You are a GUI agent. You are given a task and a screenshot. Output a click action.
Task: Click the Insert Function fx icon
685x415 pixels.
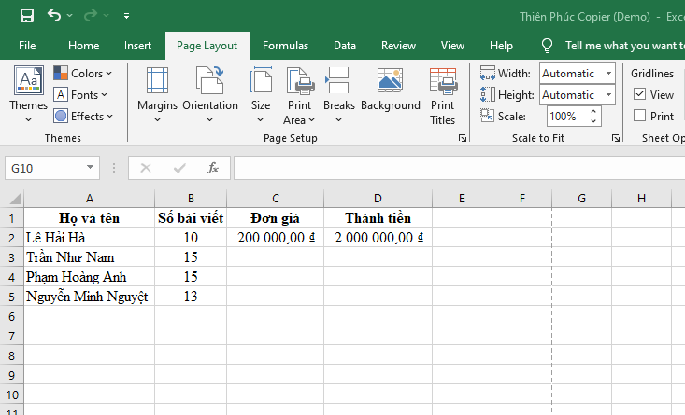tap(213, 168)
